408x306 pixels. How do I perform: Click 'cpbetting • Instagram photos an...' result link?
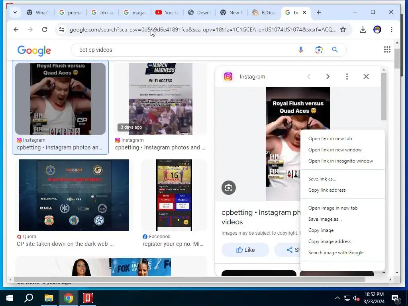(x=59, y=147)
